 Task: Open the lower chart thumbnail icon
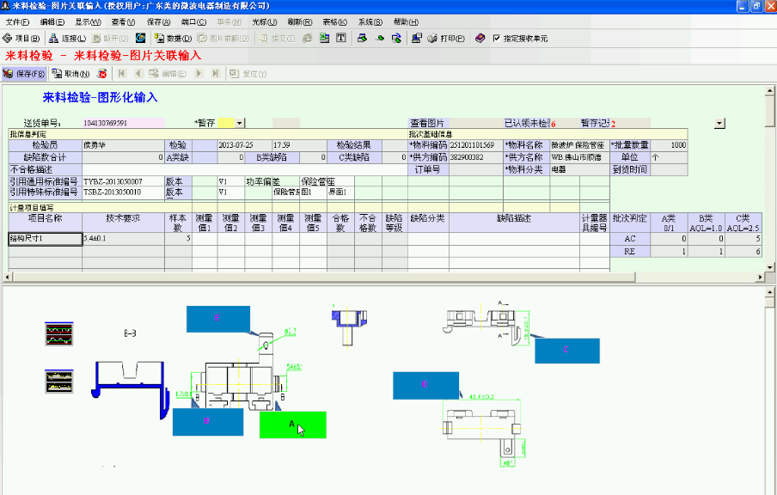(58, 380)
